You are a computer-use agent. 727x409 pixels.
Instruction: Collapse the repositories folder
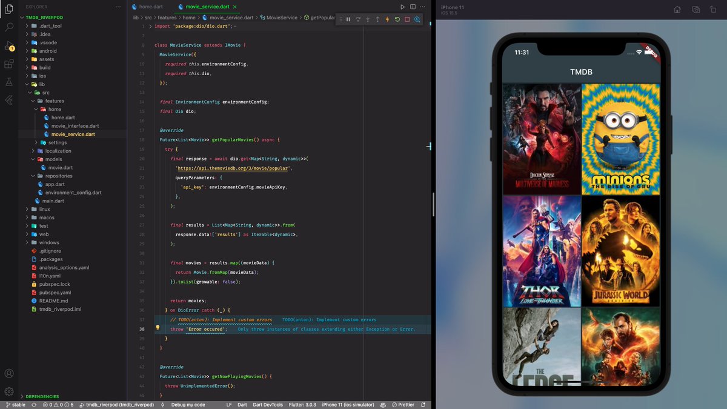pos(59,176)
